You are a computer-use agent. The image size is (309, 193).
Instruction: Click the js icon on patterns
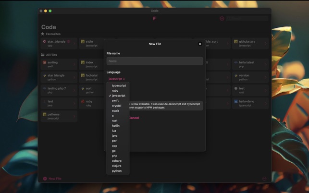coord(44,114)
